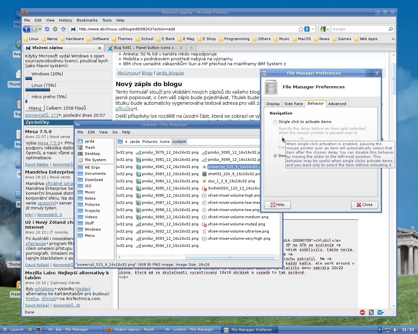The width and height of the screenshot is (418, 334).
Task: Click the Adblock Plus status bar icon
Action: coord(362,312)
